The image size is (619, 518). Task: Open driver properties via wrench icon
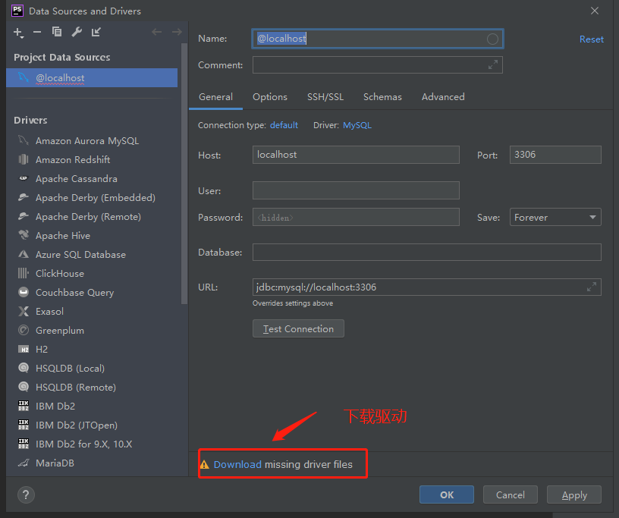[x=77, y=32]
